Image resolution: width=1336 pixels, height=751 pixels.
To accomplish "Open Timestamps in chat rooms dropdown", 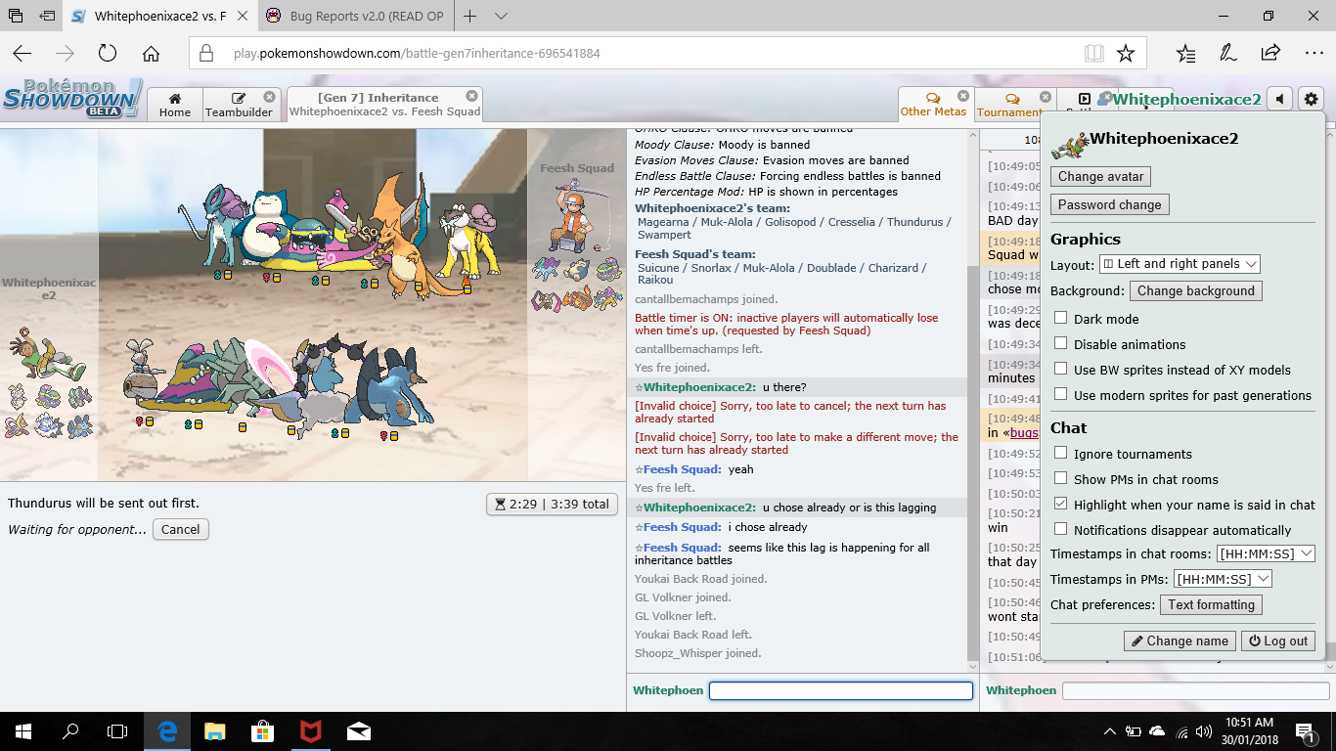I will coord(1266,553).
